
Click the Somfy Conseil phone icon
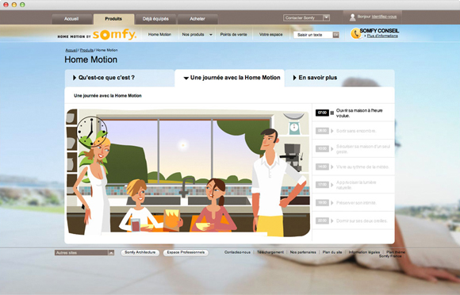click(355, 33)
